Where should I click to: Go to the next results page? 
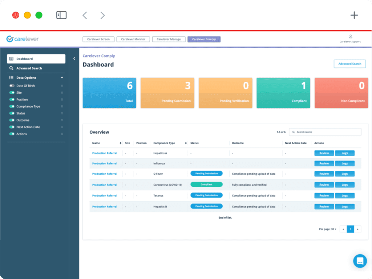click(357, 229)
